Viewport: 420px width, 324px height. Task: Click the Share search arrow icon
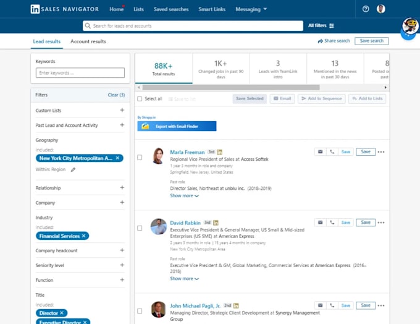320,41
